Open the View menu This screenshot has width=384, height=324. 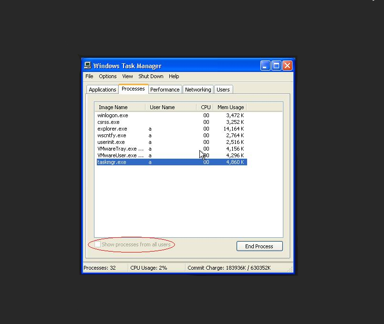[x=127, y=76]
